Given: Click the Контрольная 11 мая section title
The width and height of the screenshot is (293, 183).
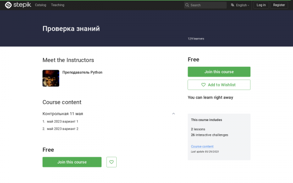Looking at the screenshot, I should (63, 114).
